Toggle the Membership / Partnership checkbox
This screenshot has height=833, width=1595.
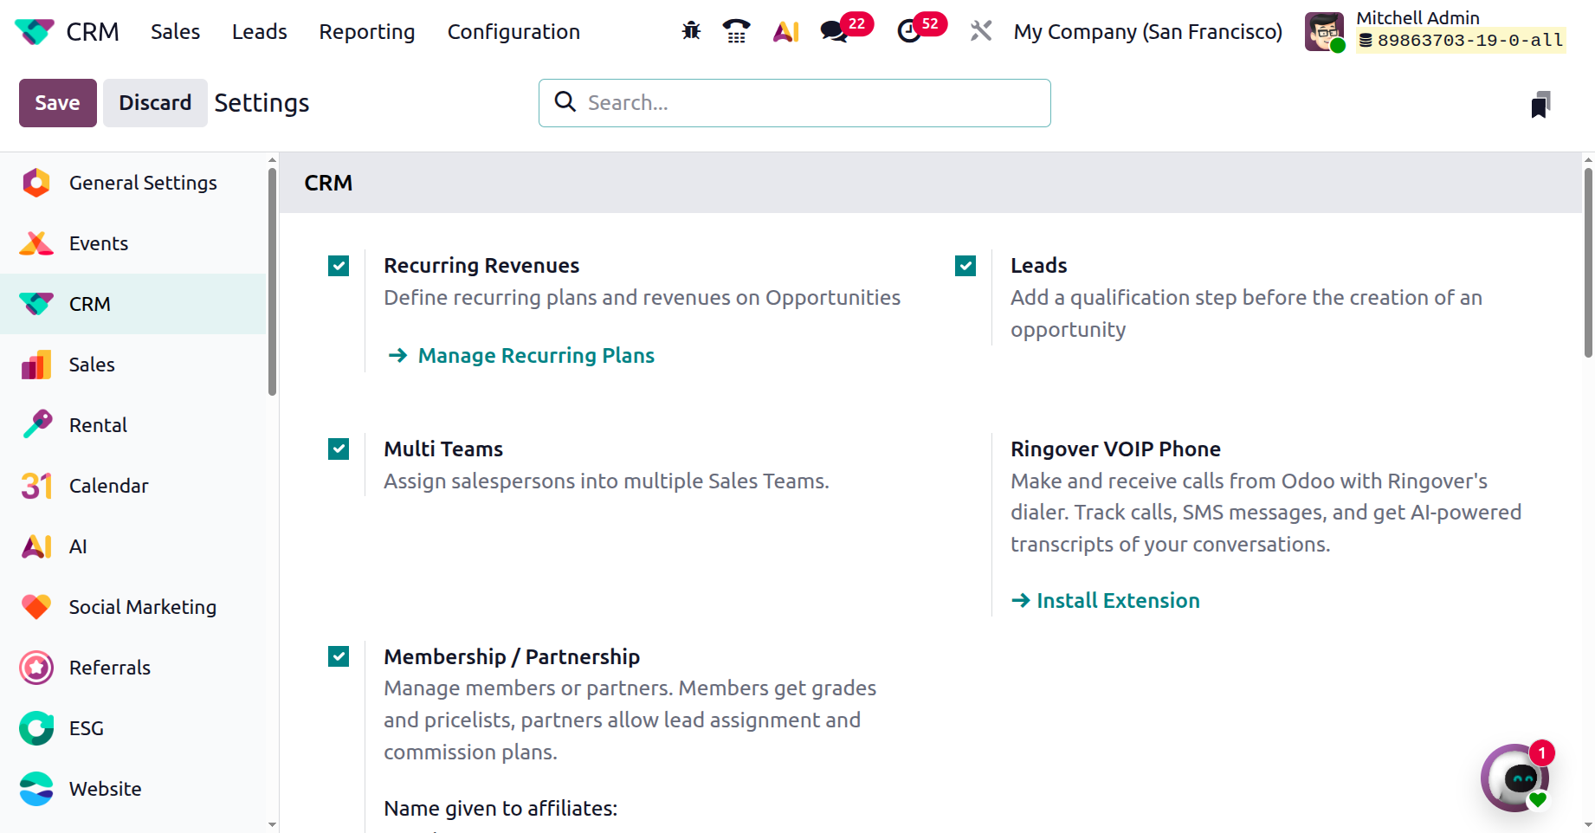point(339,657)
